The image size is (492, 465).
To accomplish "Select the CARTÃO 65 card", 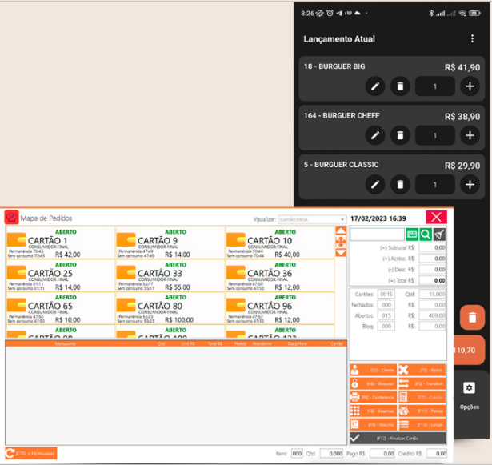I will [60, 308].
